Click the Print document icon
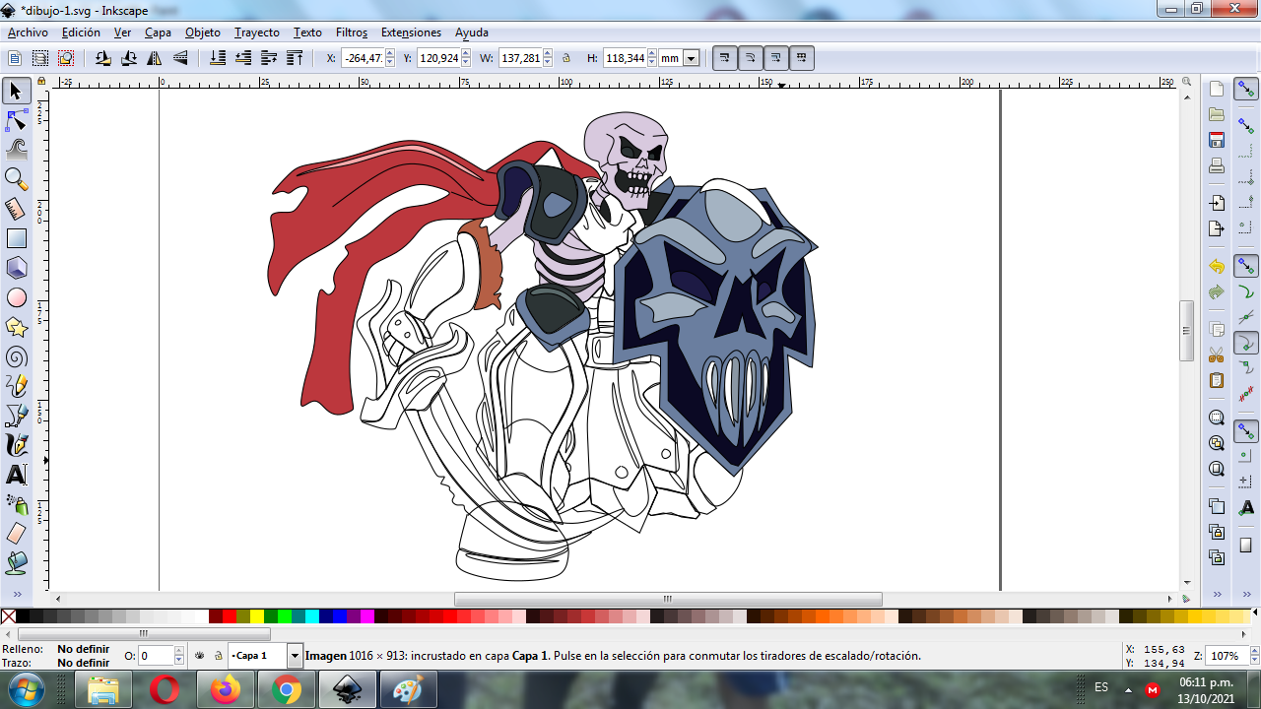This screenshot has width=1261, height=709. coord(1217,165)
